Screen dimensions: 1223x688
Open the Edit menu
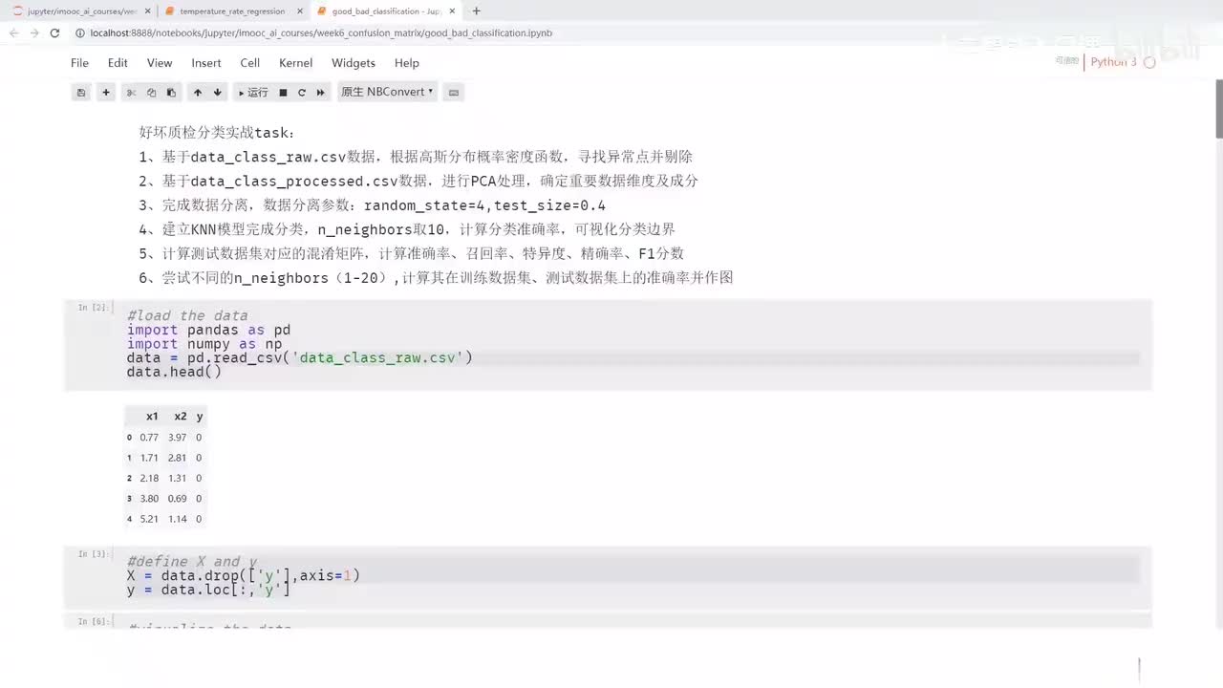[x=118, y=63]
